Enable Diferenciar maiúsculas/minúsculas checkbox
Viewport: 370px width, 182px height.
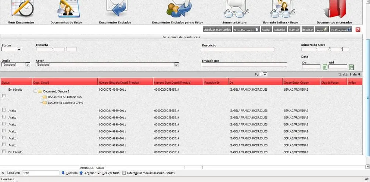pos(124,173)
